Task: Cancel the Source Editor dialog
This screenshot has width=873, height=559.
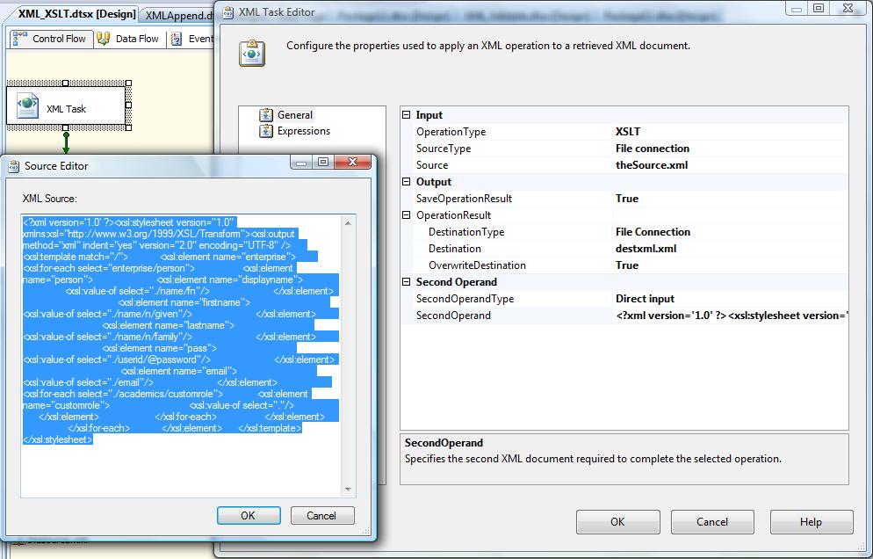Action: point(322,516)
